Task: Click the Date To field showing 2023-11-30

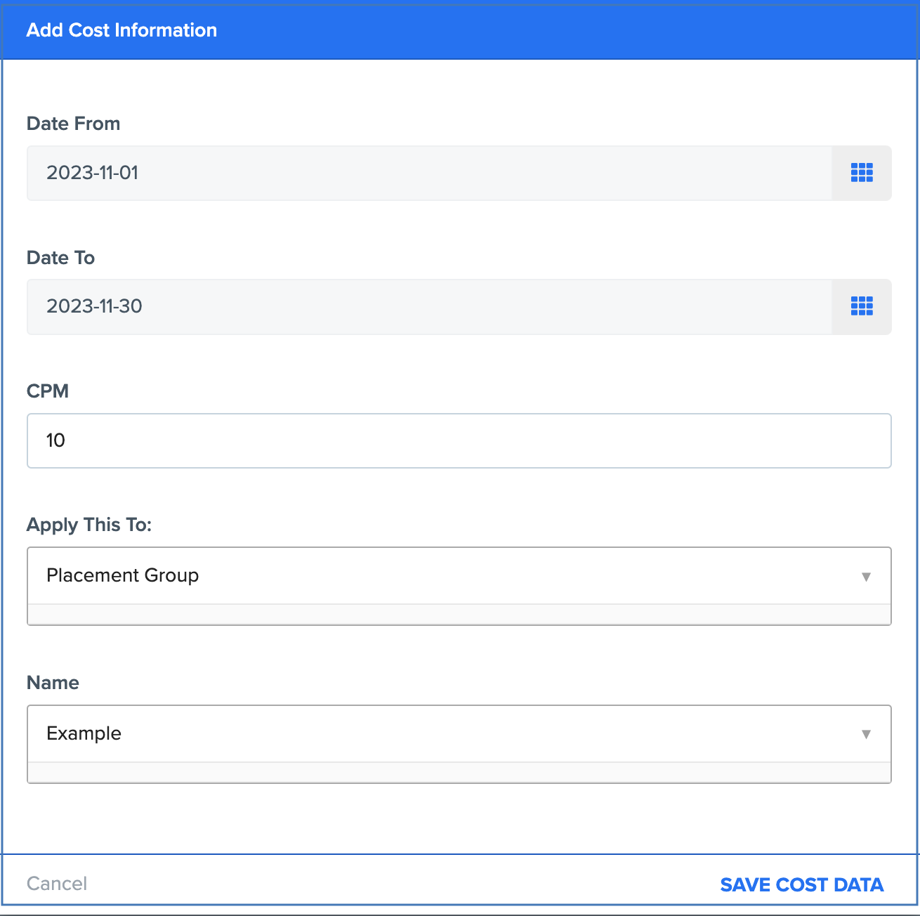Action: 421,307
